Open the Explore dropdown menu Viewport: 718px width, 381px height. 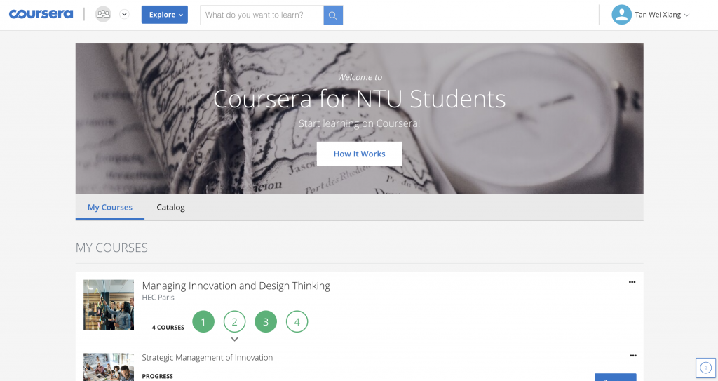point(164,15)
